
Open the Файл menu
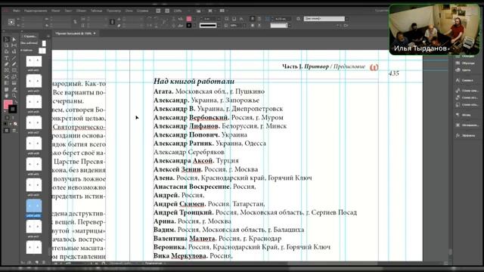[17, 11]
